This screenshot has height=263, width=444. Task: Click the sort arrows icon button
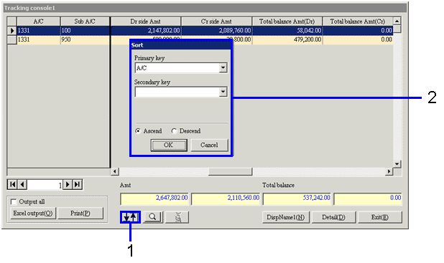(x=130, y=217)
